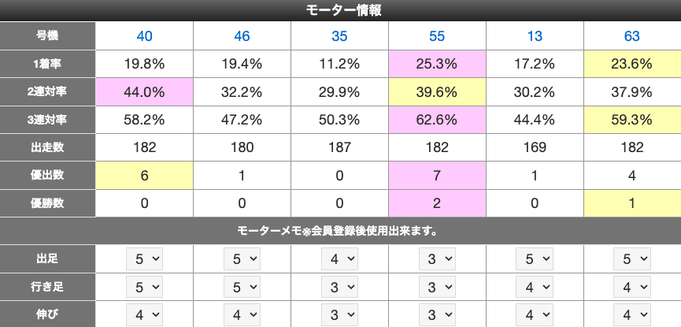Expand 出足 dropdown for motor 35
This screenshot has width=681, height=327.
click(x=339, y=258)
